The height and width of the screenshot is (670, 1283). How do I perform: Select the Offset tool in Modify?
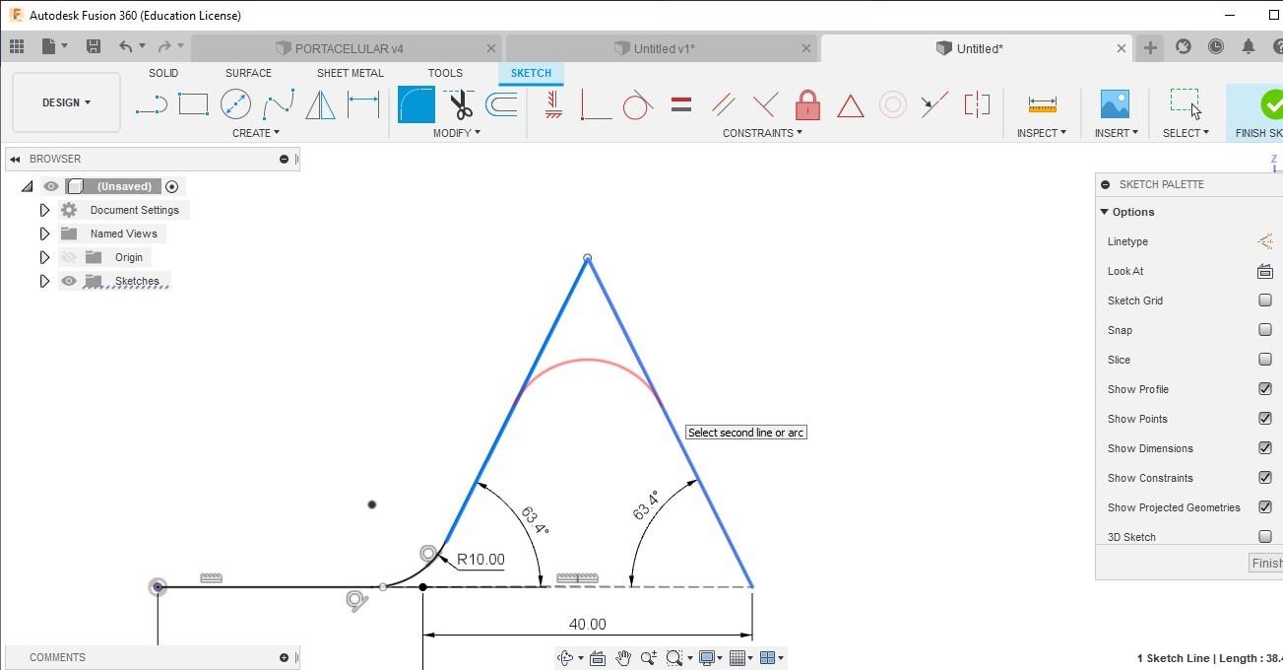pyautogui.click(x=501, y=104)
